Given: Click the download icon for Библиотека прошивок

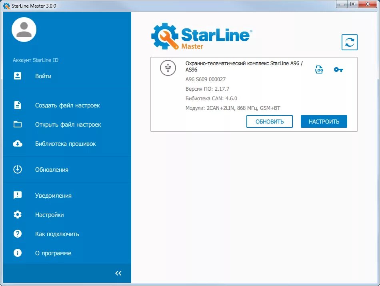Looking at the screenshot, I should [x=17, y=143].
